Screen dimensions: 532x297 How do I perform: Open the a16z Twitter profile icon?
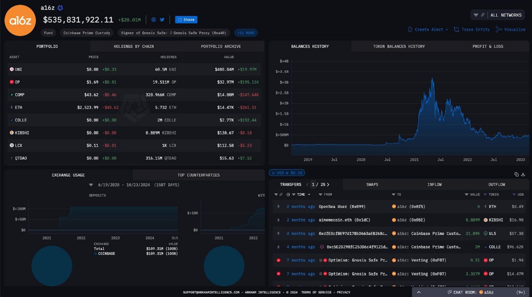pos(162,20)
